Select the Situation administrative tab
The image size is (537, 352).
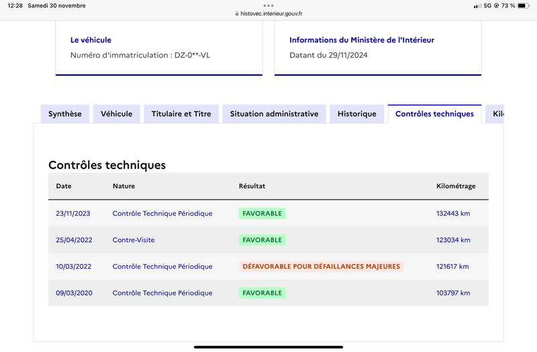pos(275,114)
